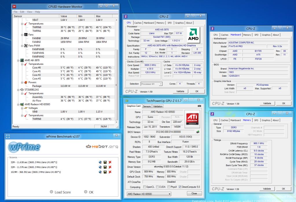Click OK in the CPU-Z Mainboard window
This screenshot has height=202, width=296.
click(284, 103)
